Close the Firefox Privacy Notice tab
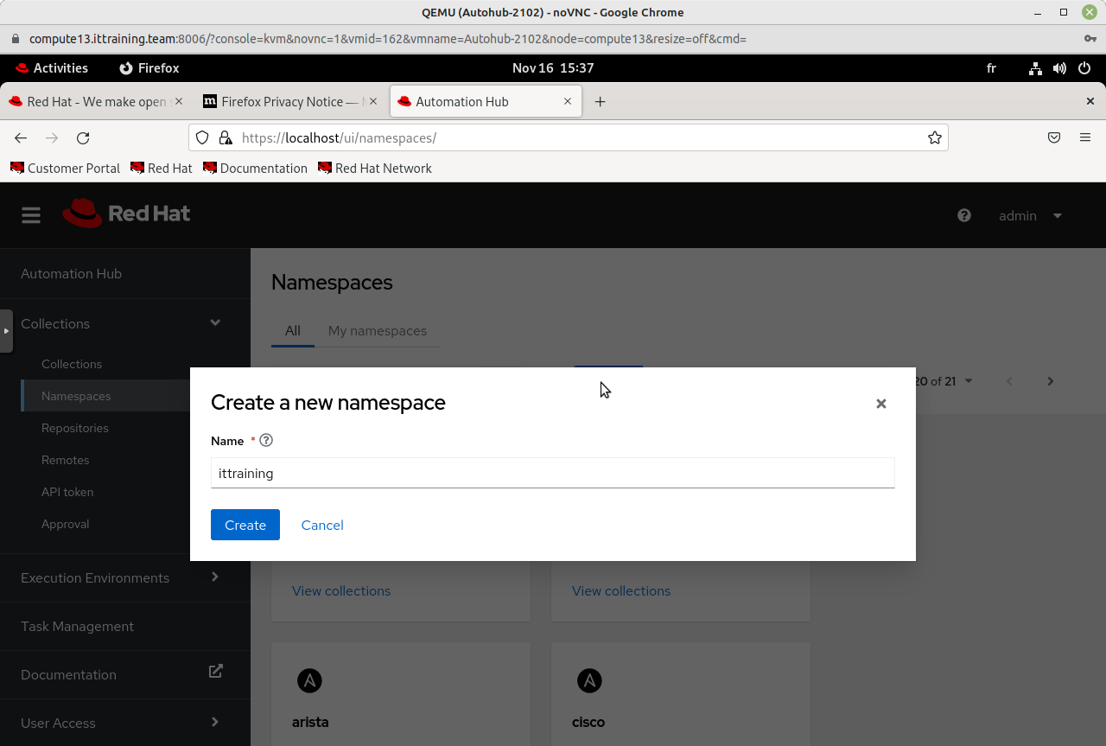This screenshot has width=1106, height=746. point(373,101)
